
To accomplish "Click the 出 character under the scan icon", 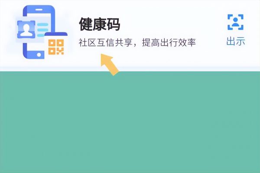I will [231, 41].
